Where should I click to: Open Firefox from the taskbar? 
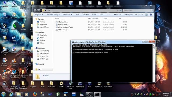[35, 94]
